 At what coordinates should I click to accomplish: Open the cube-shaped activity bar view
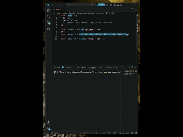pyautogui.click(x=48, y=29)
